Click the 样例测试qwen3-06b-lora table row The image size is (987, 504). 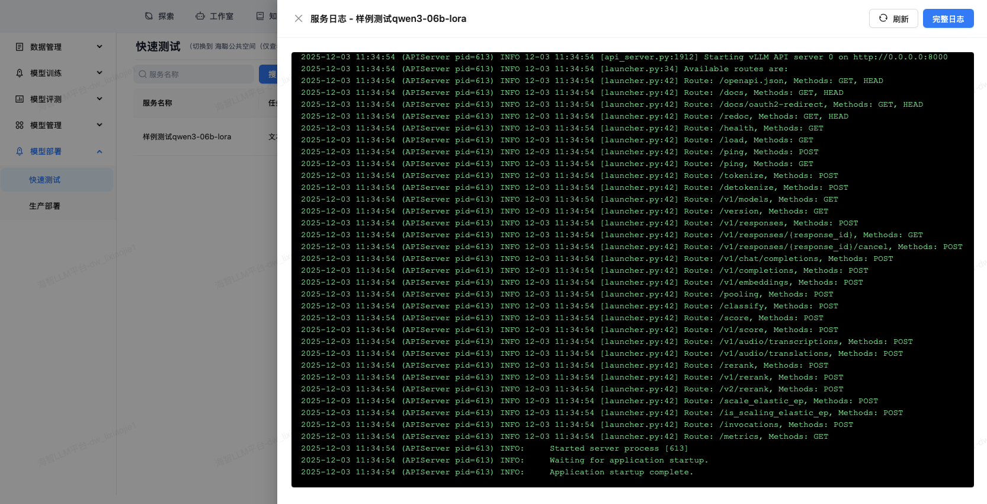[x=187, y=137]
